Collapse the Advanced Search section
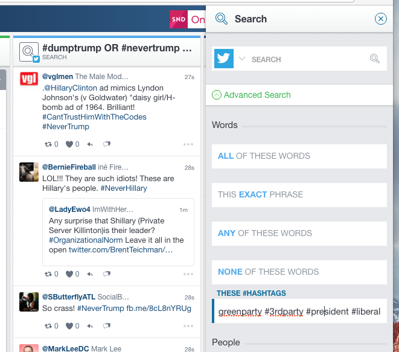 pyautogui.click(x=251, y=95)
